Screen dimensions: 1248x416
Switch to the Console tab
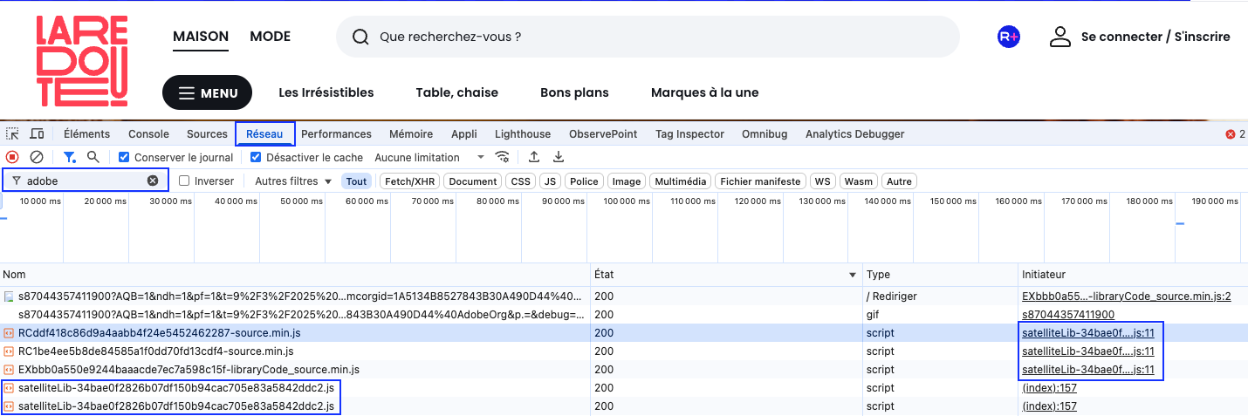(x=148, y=134)
